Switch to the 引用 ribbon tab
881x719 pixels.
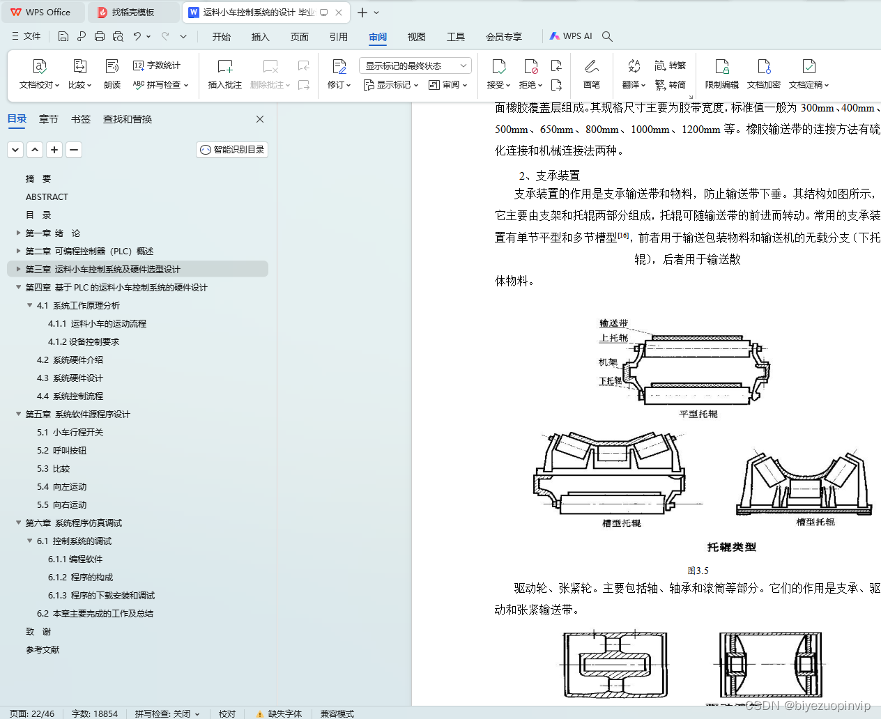[339, 36]
